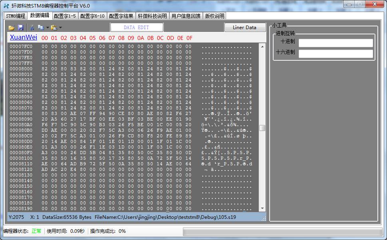Click the DATA EDIT label box
Screen dimensions: 387x240
137,27
